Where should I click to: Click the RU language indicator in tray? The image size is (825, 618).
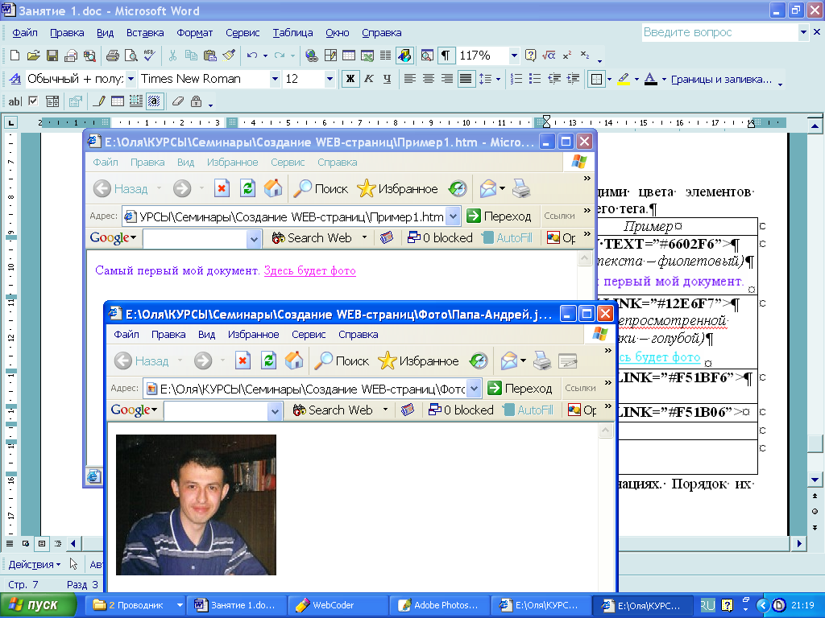click(x=707, y=605)
